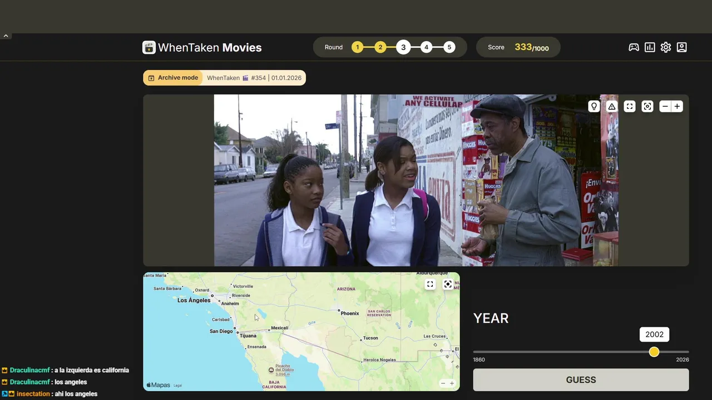The image size is (712, 400).
Task: Select round 2 indicator
Action: [x=380, y=47]
